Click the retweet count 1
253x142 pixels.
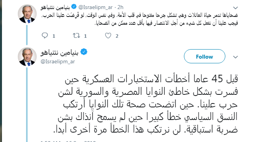(85, 36)
